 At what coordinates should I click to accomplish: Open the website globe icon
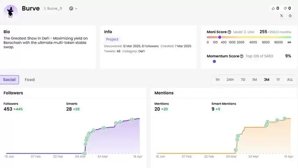[x=290, y=16]
